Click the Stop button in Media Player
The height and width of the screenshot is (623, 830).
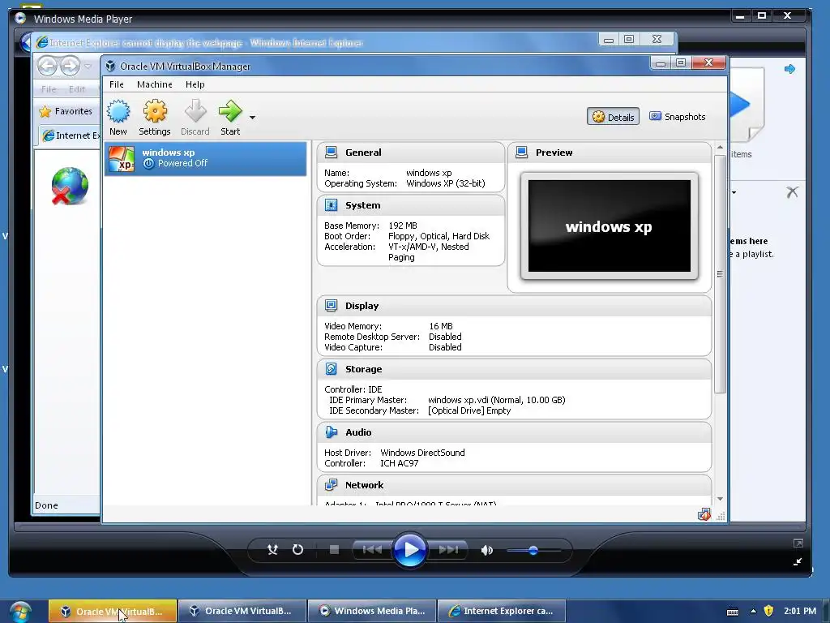click(334, 550)
